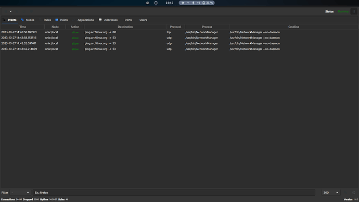Switch to the Applications tab
Screen dimensions: 359x202
tap(83, 20)
